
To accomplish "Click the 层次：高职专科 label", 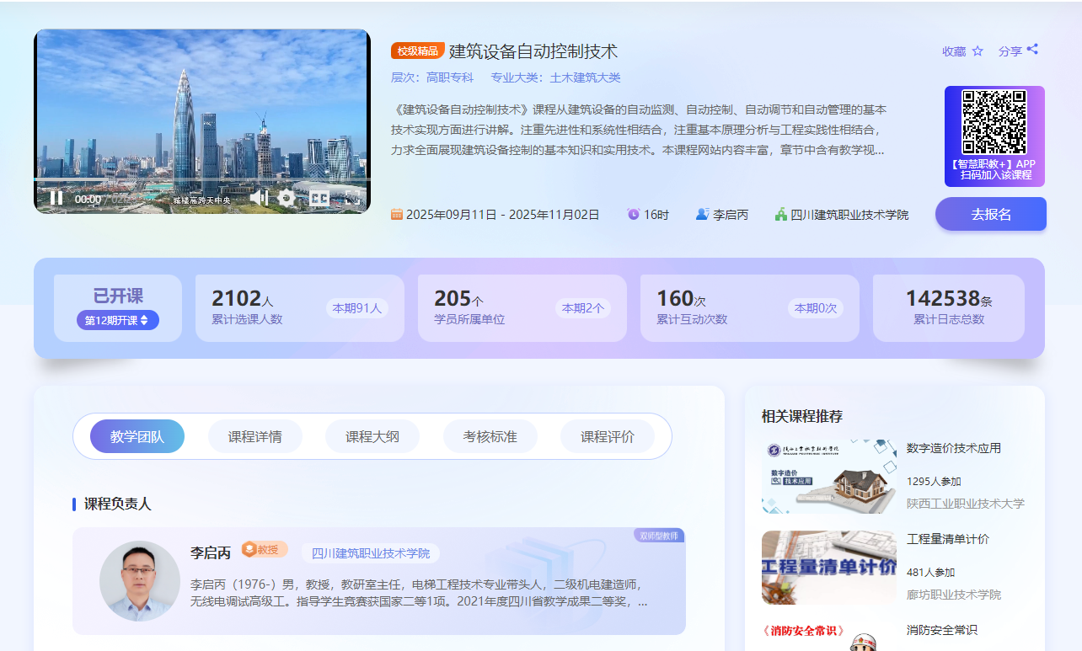I will [432, 77].
